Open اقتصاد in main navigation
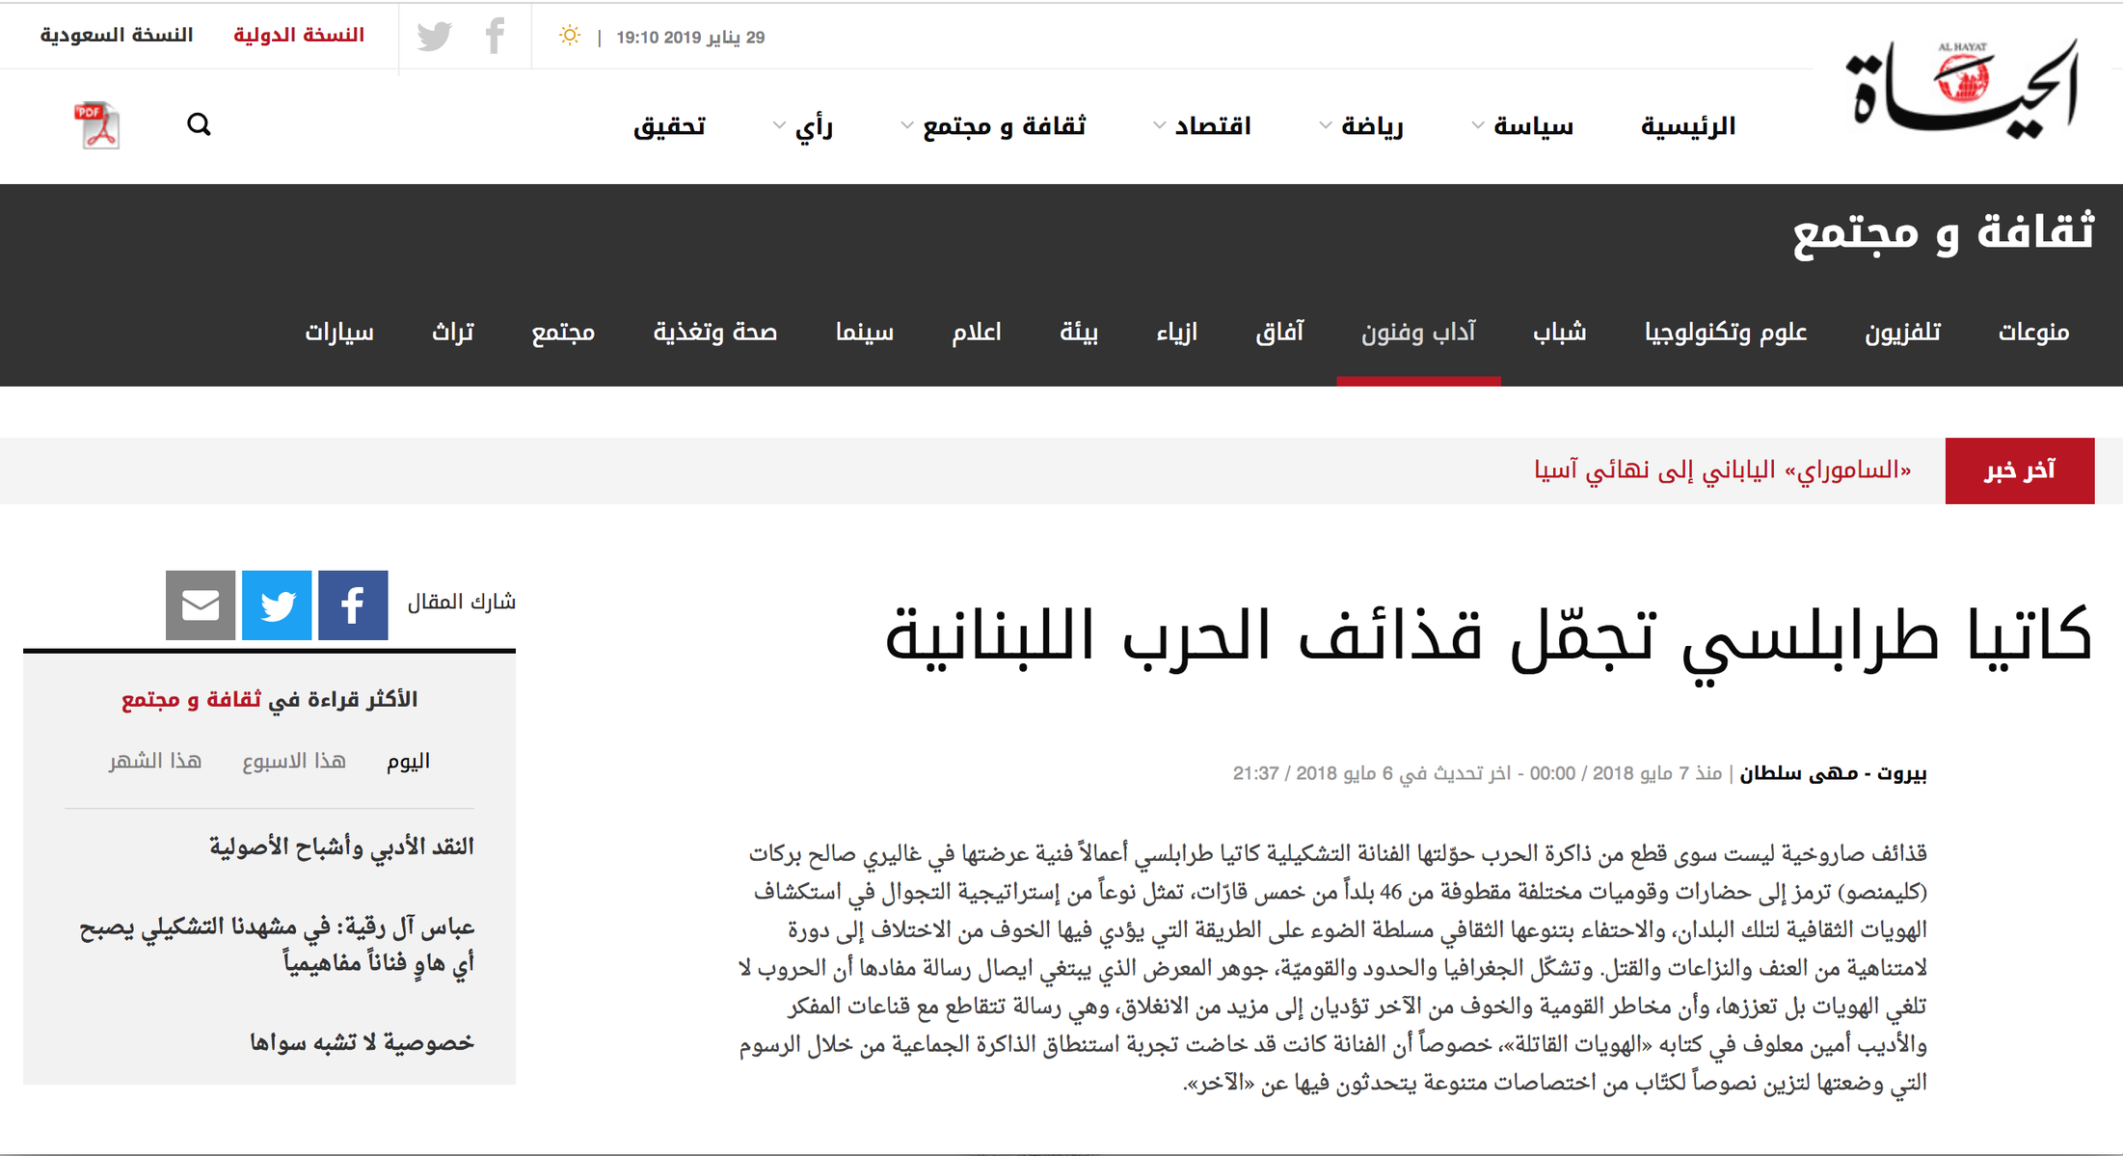The height and width of the screenshot is (1156, 2123). click(1212, 126)
